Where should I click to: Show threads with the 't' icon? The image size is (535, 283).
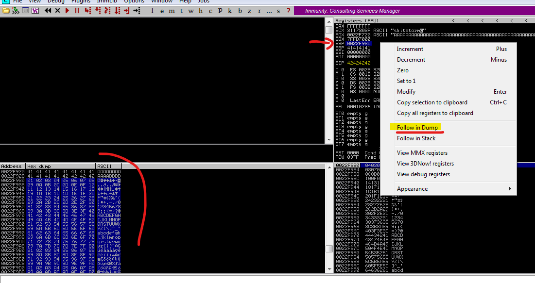click(x=181, y=11)
